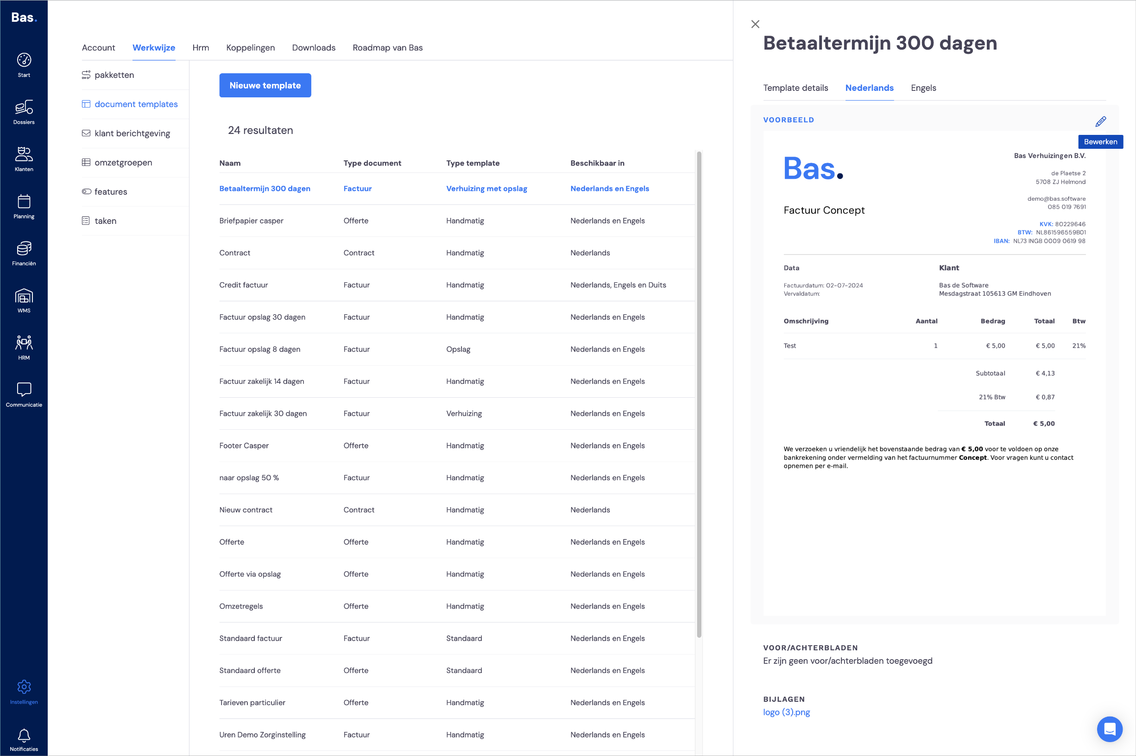Click Factuur Concept heading in preview
1136x756 pixels.
click(x=824, y=210)
